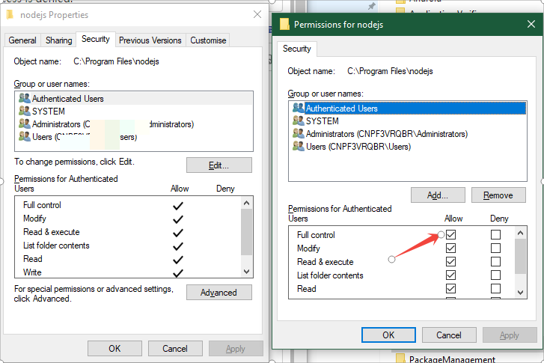Click scroll down arrow in Permissions dialog list
This screenshot has height=363, width=544.
520,293
